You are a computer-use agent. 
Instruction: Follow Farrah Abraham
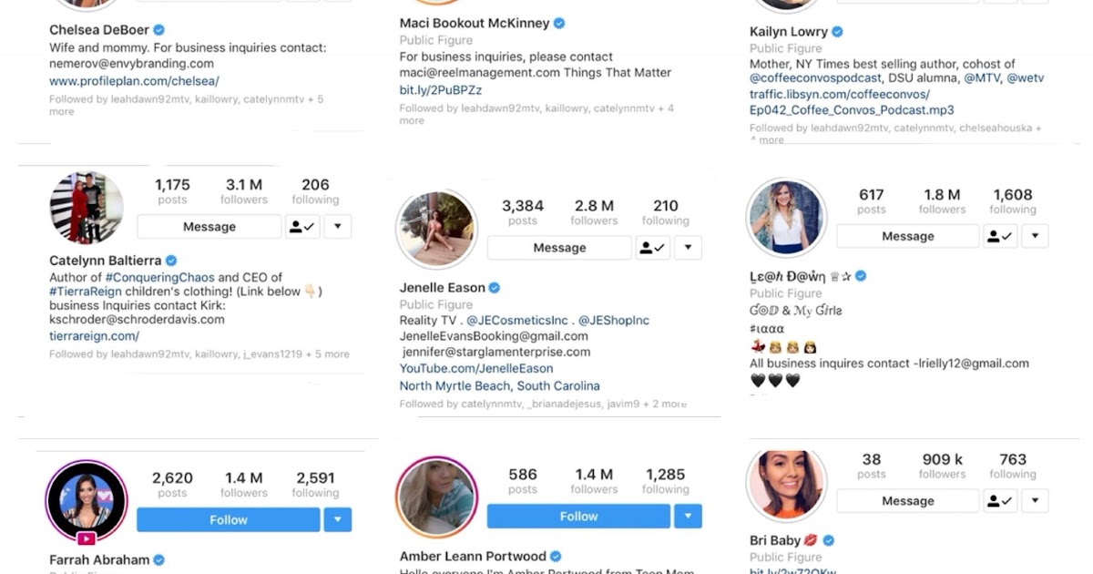[x=229, y=520]
